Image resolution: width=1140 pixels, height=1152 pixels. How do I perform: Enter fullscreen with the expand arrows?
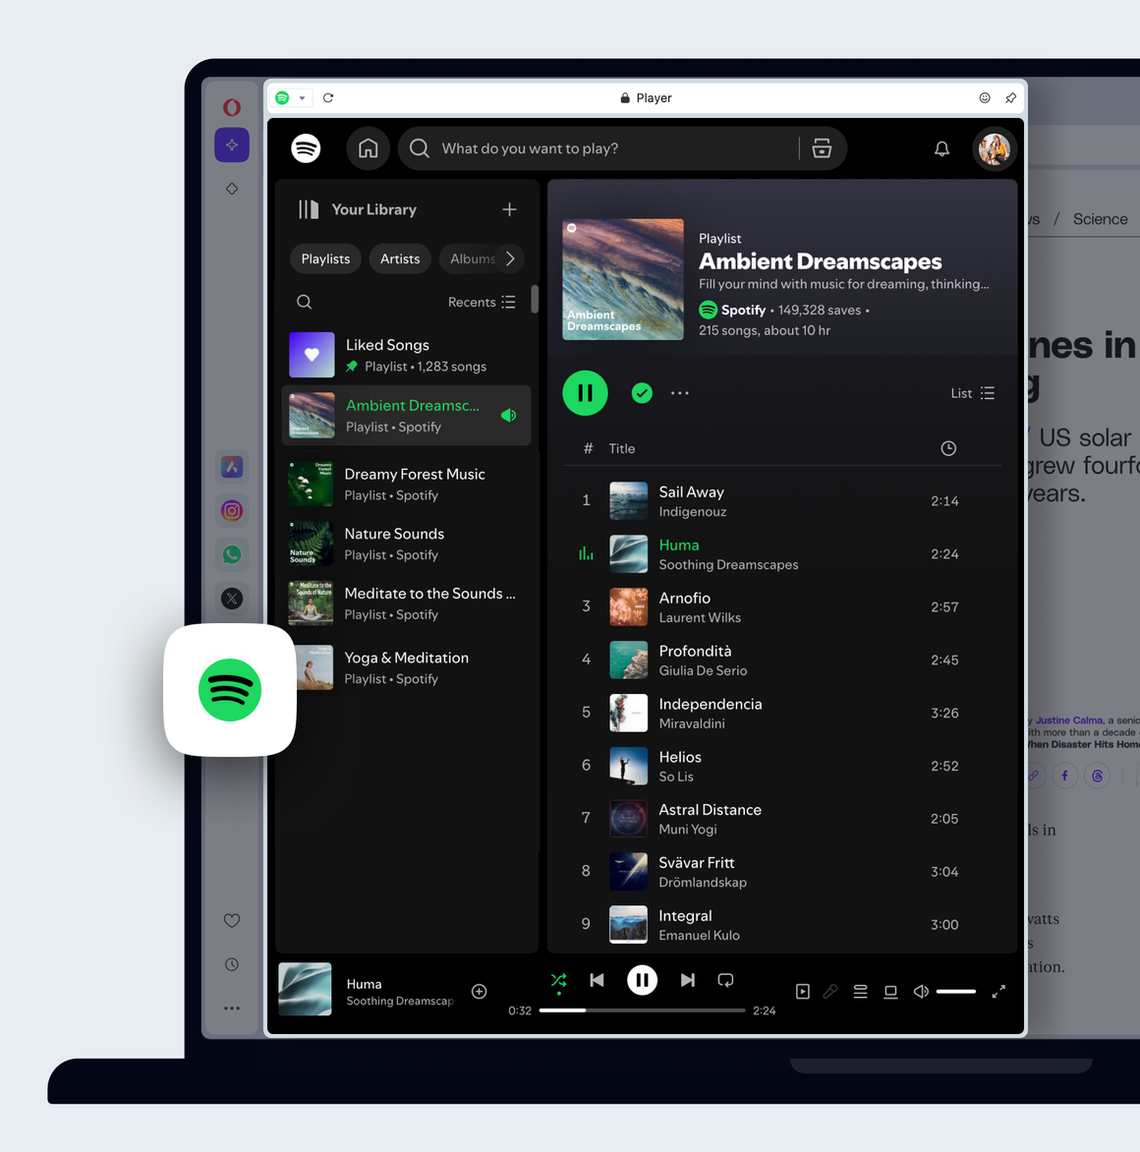point(998,992)
